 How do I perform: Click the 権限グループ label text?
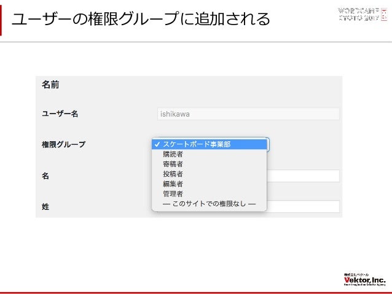coord(63,144)
